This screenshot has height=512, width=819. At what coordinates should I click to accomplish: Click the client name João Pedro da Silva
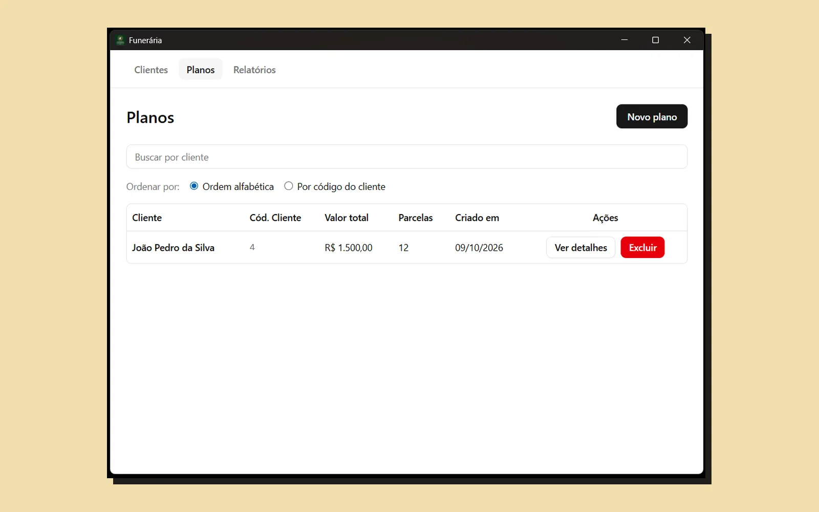(173, 248)
